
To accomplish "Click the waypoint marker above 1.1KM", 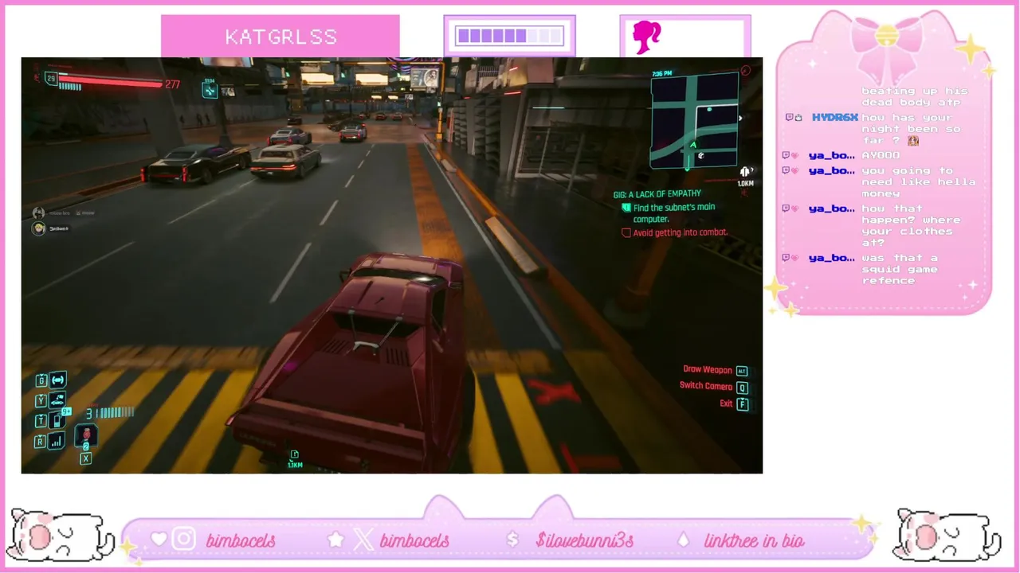I will point(295,454).
